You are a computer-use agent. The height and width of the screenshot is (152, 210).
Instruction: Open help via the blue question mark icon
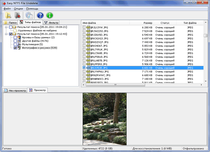[40, 15]
